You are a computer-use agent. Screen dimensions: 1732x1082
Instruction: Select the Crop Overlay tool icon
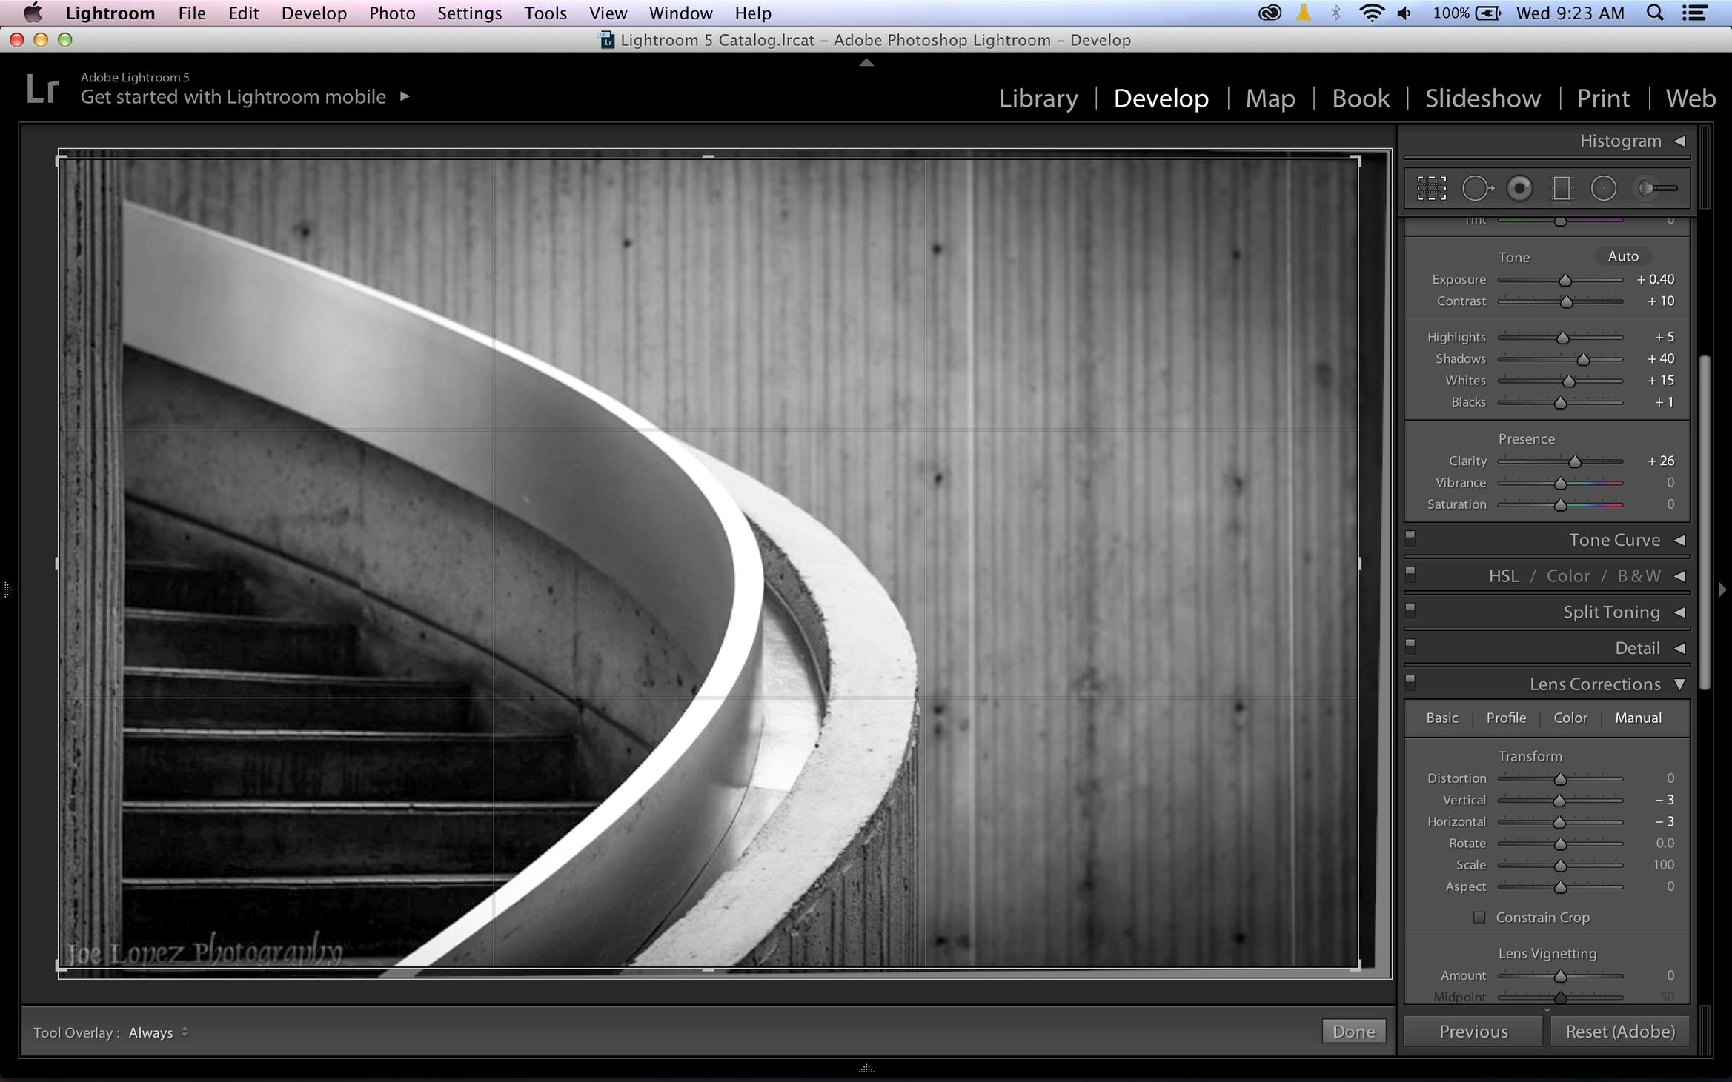(x=1431, y=188)
